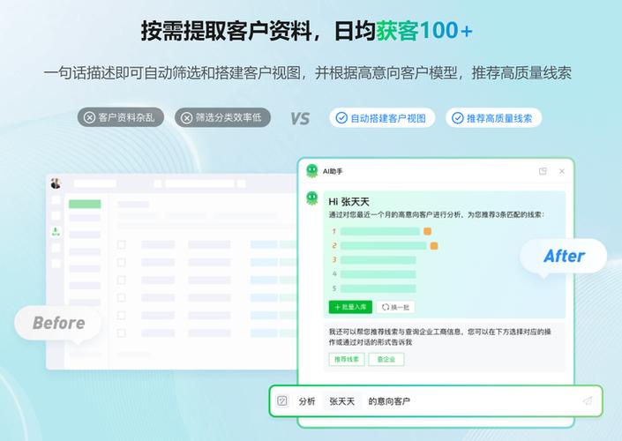Open recommended lead number 2
Image resolution: width=622 pixels, height=441 pixels.
click(383, 246)
